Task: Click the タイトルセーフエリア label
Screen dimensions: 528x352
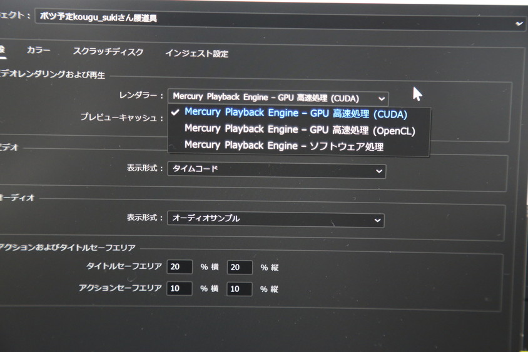Action: click(x=124, y=266)
